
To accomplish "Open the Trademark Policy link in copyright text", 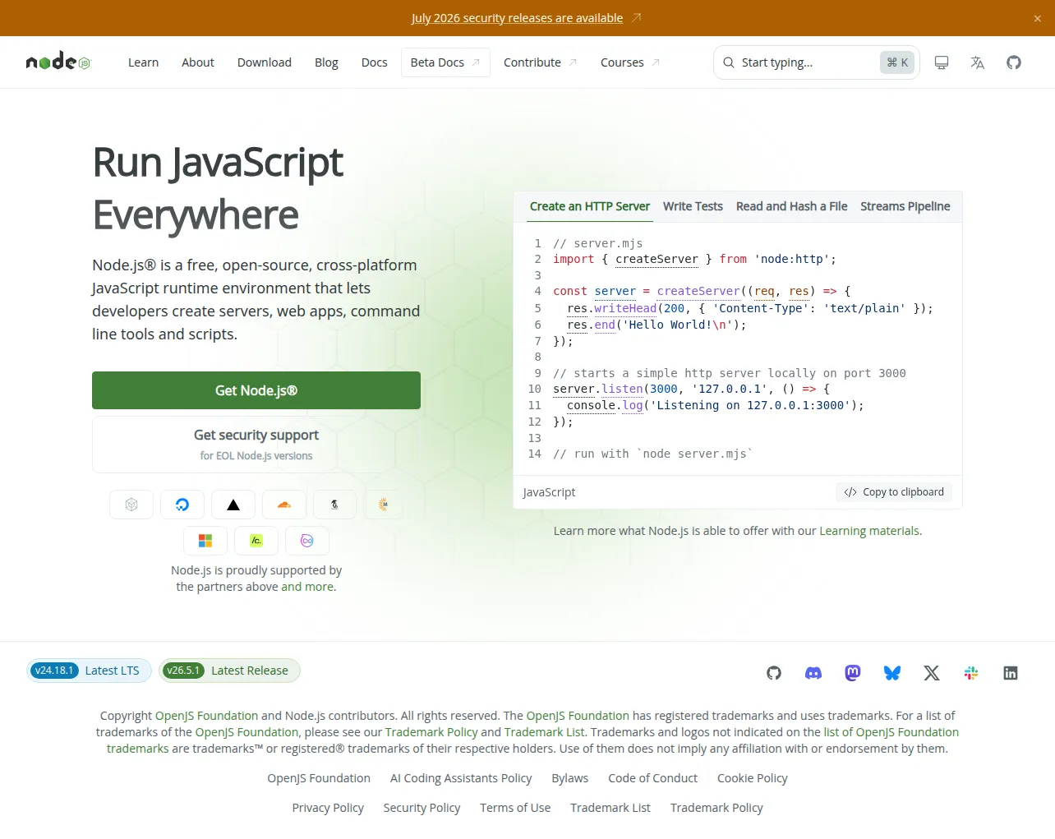I will [431, 732].
